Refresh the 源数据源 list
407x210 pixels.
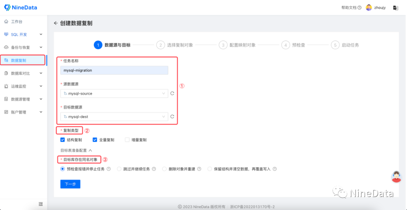172,94
